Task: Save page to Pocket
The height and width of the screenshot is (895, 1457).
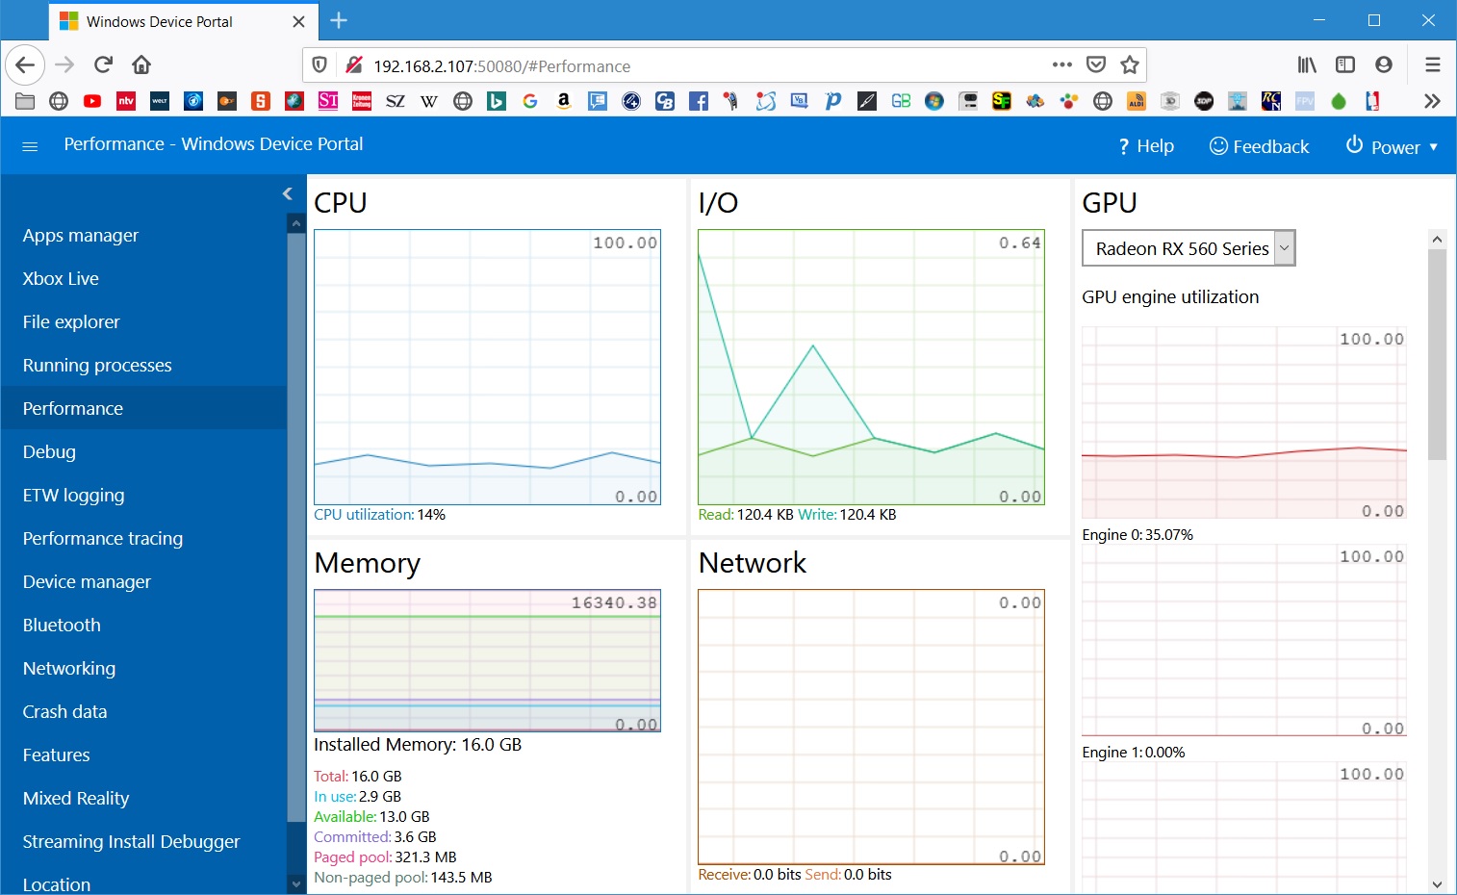Action: point(1096,65)
